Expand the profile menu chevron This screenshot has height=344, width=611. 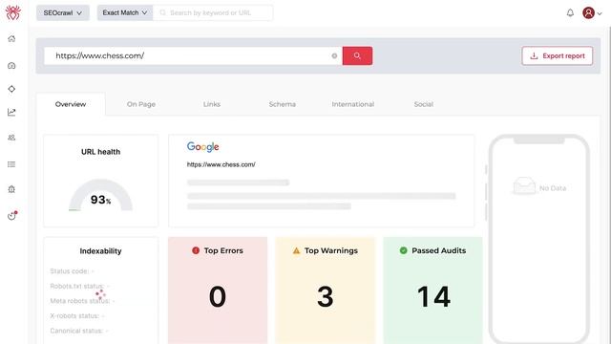[600, 13]
